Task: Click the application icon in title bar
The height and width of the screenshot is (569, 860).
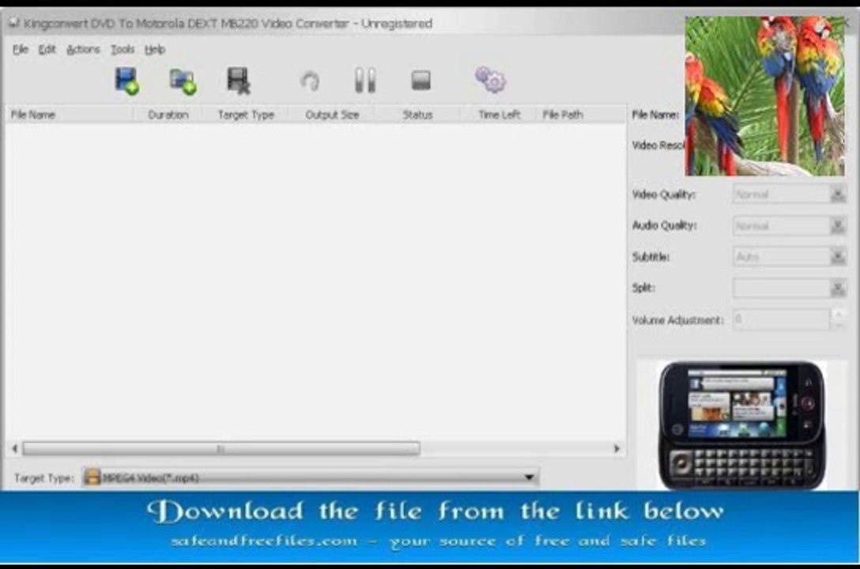Action: (13, 23)
